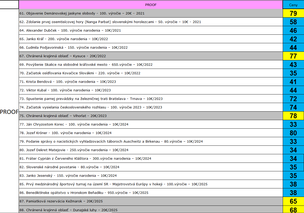The image size is (304, 213).
Task: Click the merged PROOF cell on left
Action: pyautogui.click(x=9, y=112)
